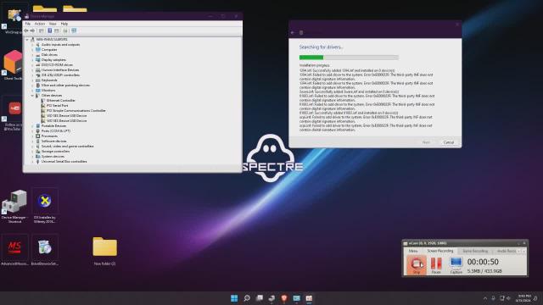
Task: Expand Audio inputs and outputs category
Action: click(32, 45)
